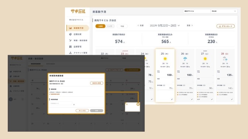
Task: Open 店舗管理 in the forecast window sidebar
Action: tap(77, 46)
